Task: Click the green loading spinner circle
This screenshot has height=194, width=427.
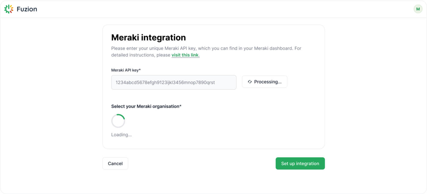Action: (x=118, y=121)
